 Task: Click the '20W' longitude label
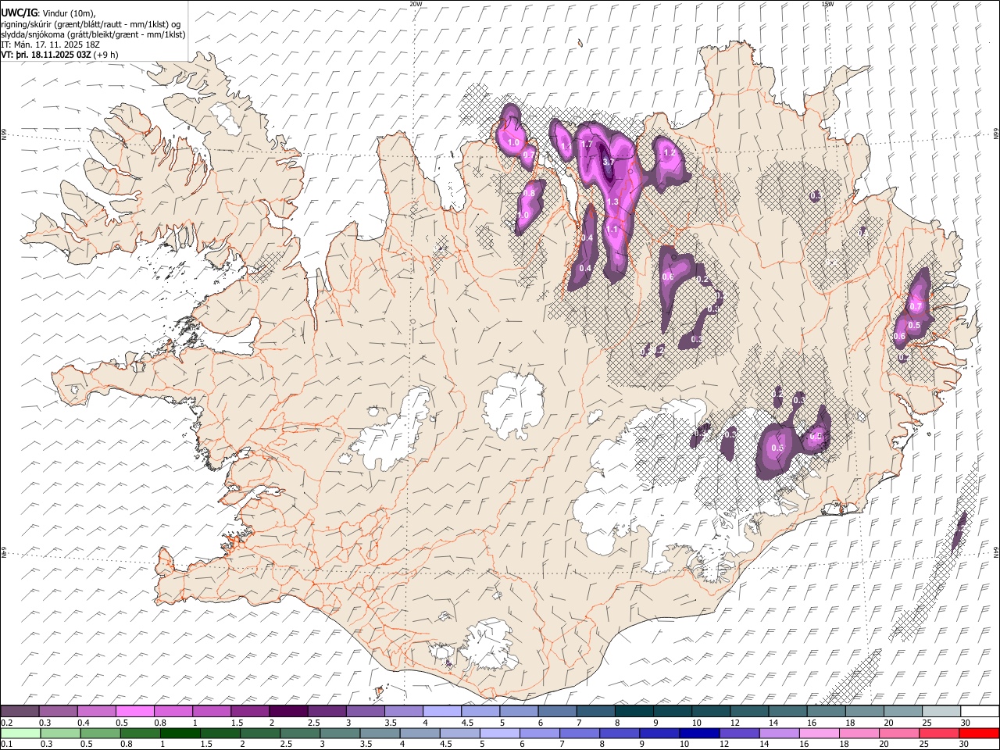click(416, 4)
